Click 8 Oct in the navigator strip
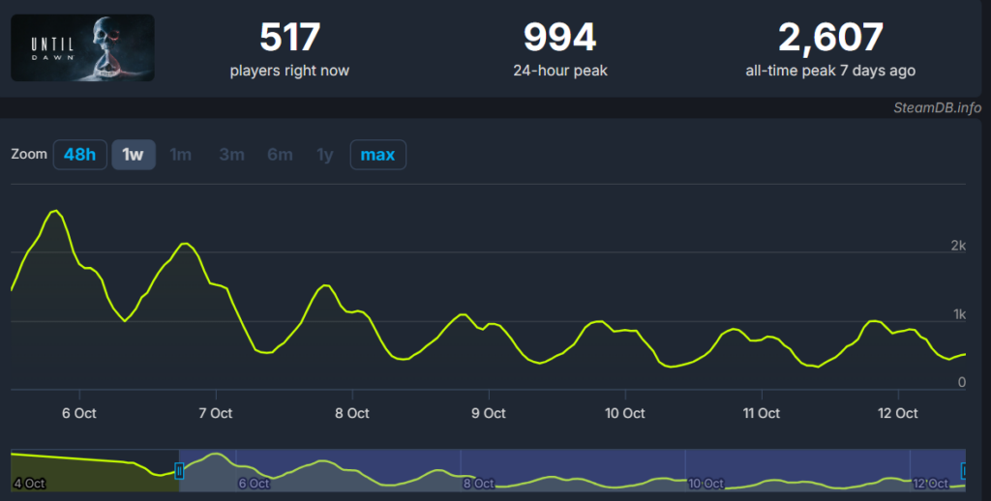991x501 pixels. 479,483
